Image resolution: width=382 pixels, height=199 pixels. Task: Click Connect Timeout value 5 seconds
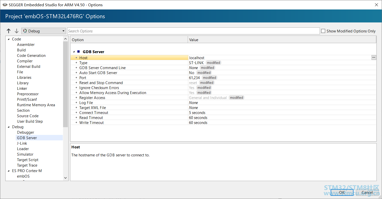(x=197, y=113)
